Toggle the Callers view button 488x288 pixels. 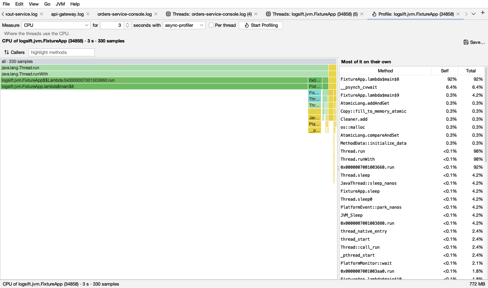tap(14, 52)
